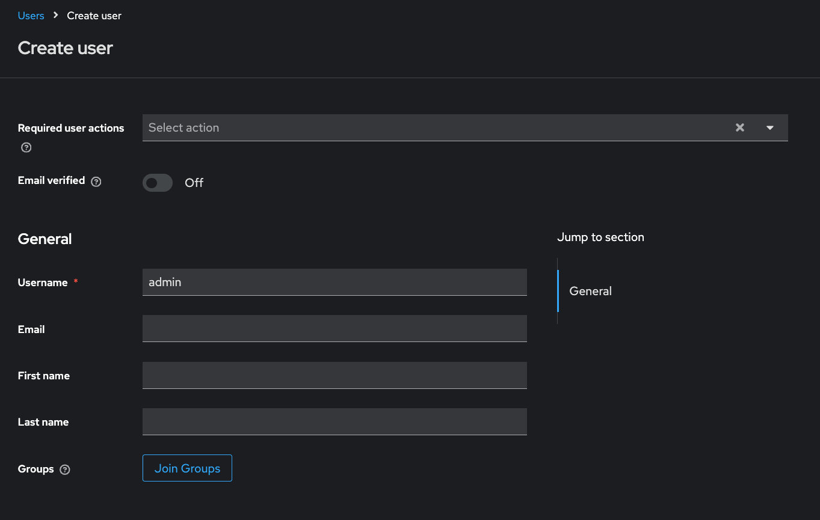The width and height of the screenshot is (820, 520).
Task: Click the Off label beside the Email verified switch
Action: [194, 183]
